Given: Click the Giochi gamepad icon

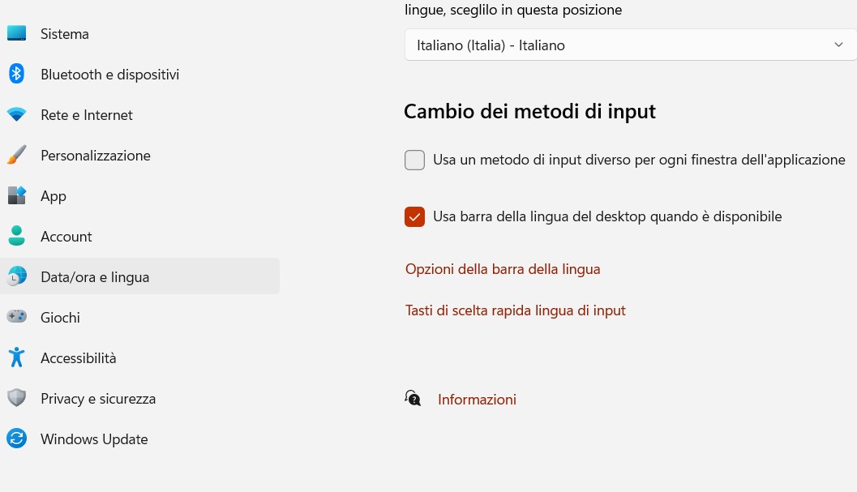Looking at the screenshot, I should click(16, 317).
